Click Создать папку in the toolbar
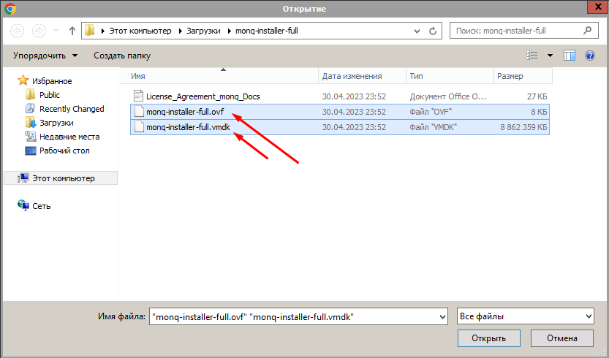 [x=122, y=56]
